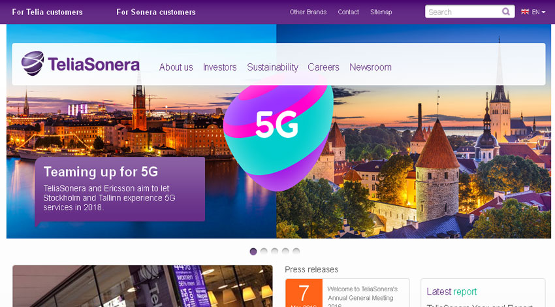Open the office building photo thumbnail
This screenshot has width=555, height=307.
point(142,286)
